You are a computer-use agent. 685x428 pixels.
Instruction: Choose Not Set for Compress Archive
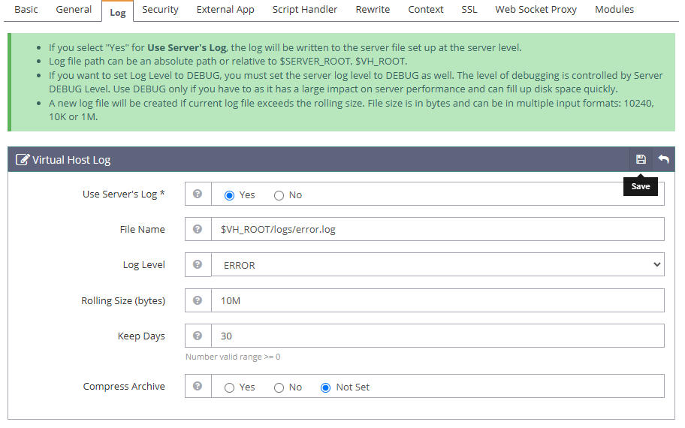coord(326,387)
